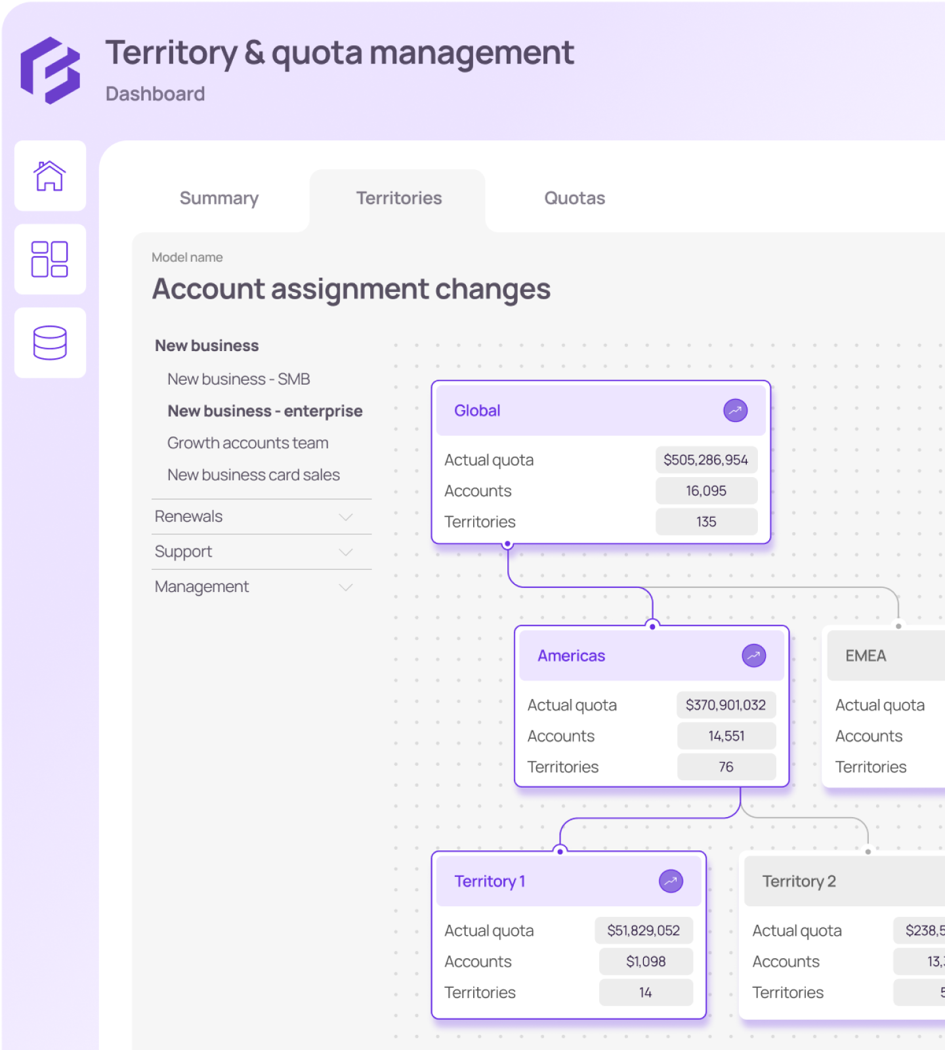Choose New business card sales
945x1050 pixels.
click(x=253, y=475)
